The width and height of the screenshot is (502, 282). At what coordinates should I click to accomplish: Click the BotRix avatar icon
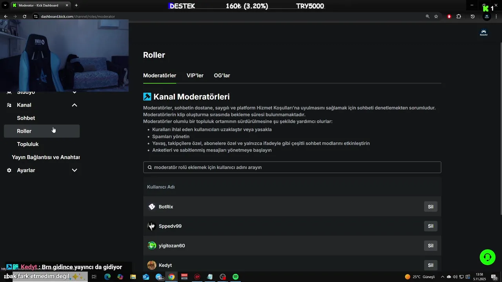152,206
